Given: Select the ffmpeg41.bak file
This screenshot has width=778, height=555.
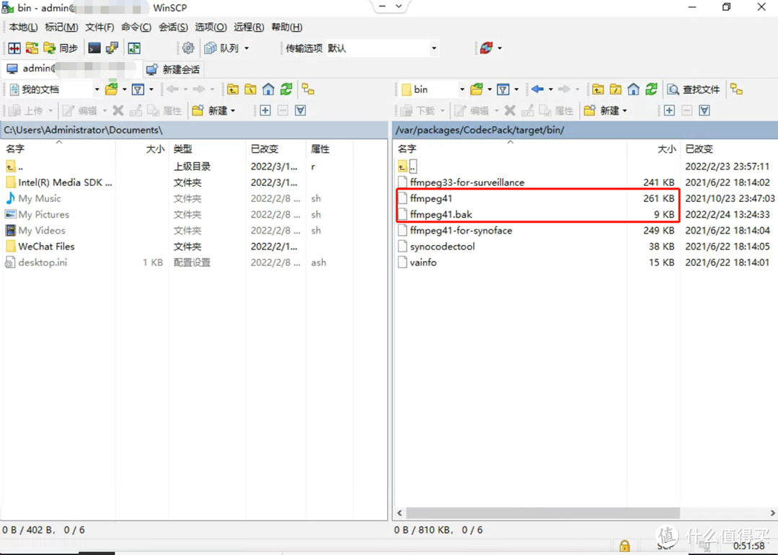Looking at the screenshot, I should pyautogui.click(x=441, y=214).
